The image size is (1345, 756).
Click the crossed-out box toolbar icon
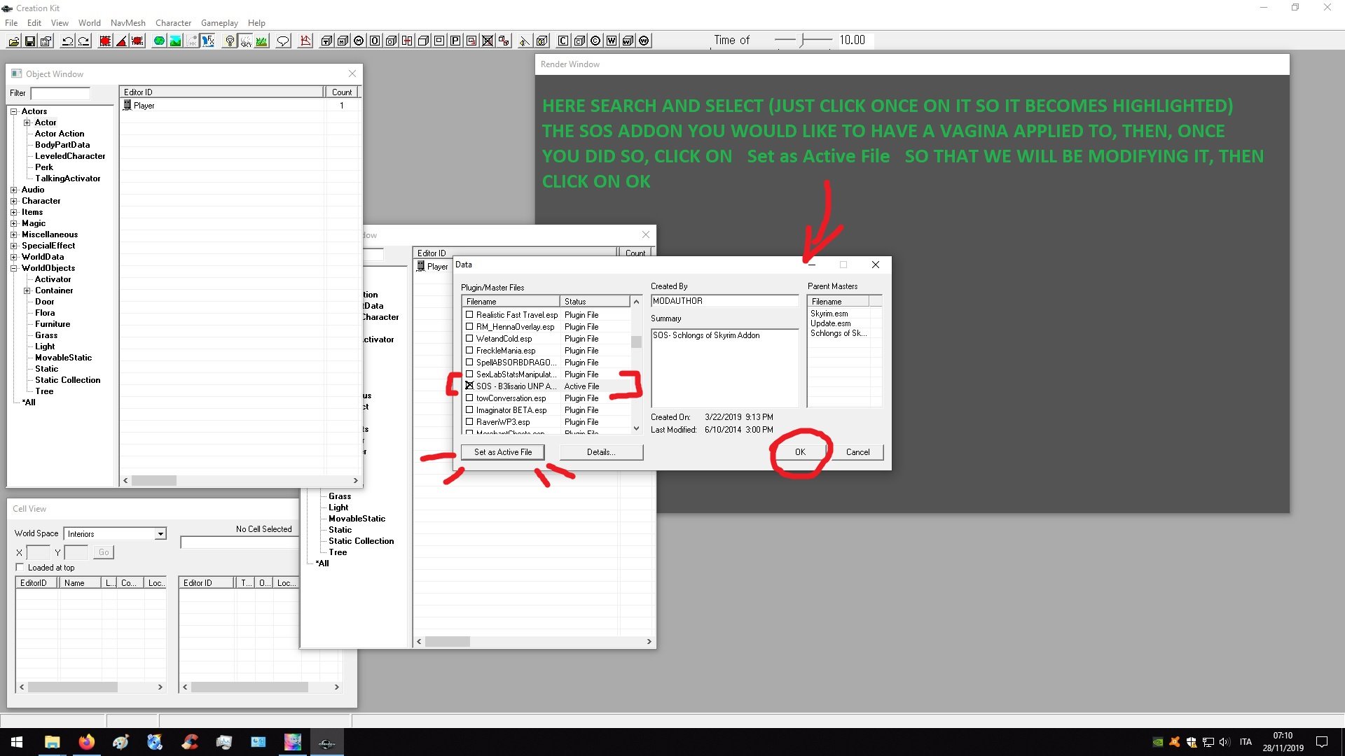488,41
